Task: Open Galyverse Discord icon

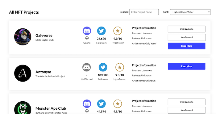Action: (87, 31)
